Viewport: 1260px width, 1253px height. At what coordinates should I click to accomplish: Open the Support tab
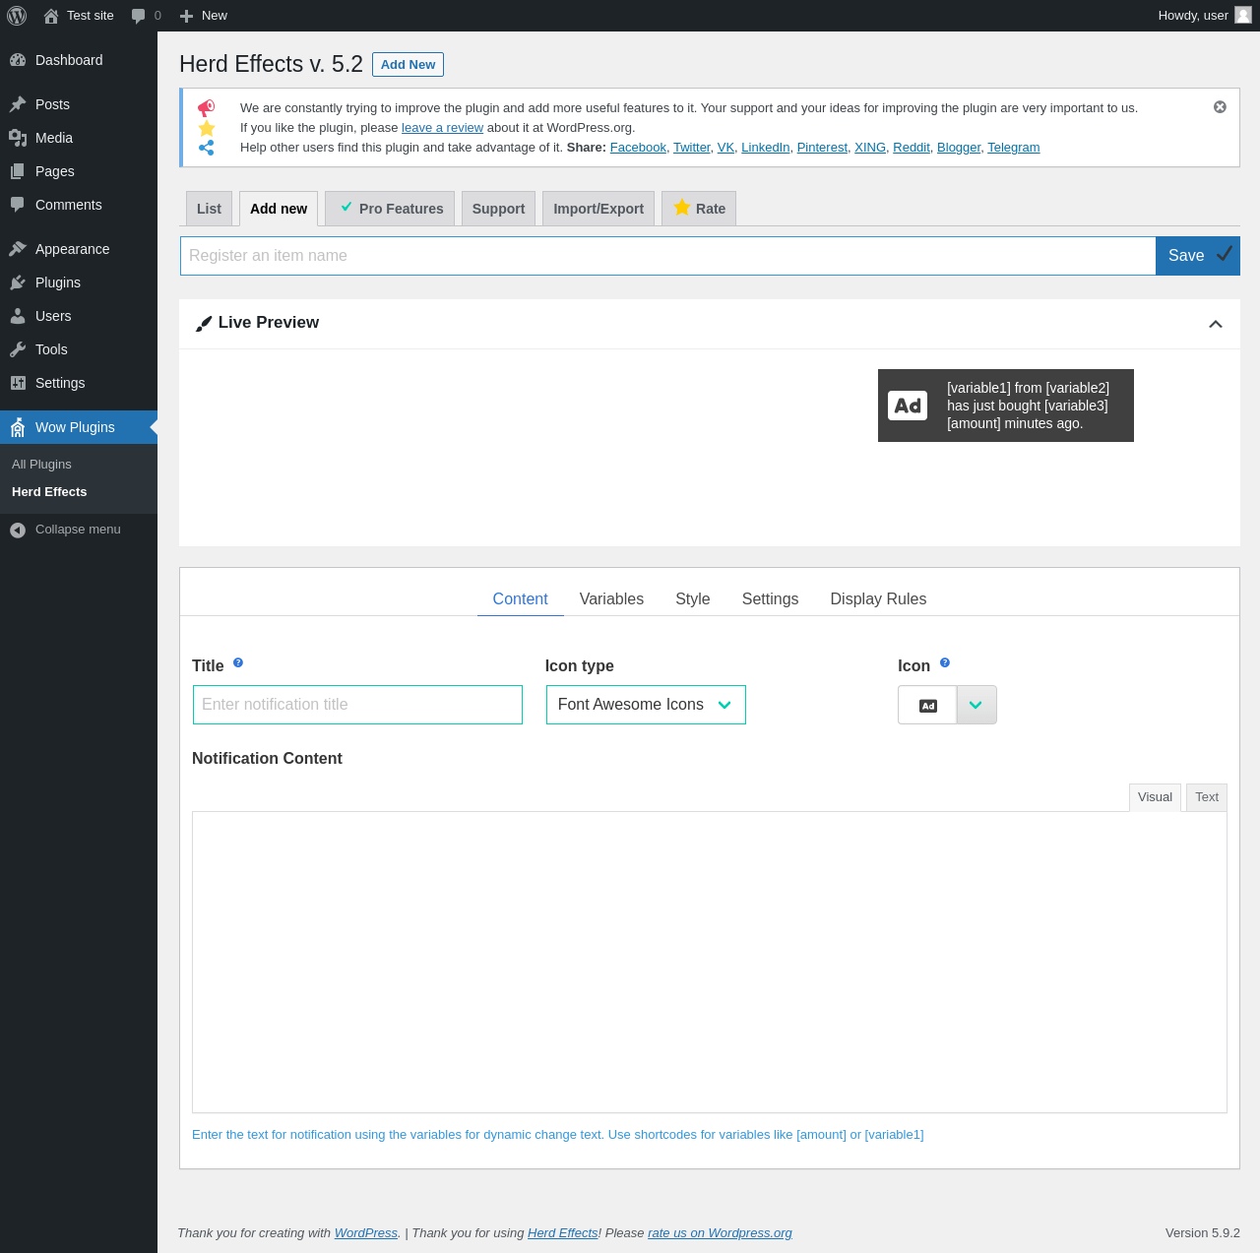(x=498, y=209)
